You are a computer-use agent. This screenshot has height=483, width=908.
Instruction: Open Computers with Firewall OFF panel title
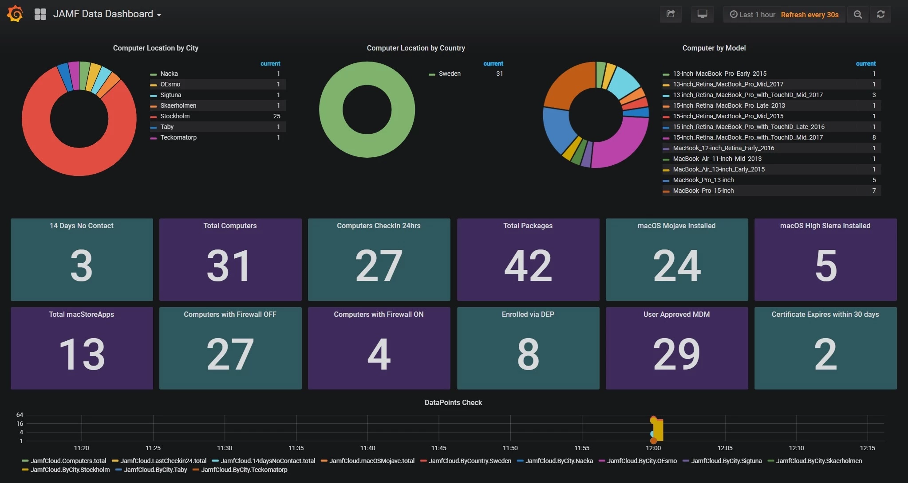[x=230, y=314]
